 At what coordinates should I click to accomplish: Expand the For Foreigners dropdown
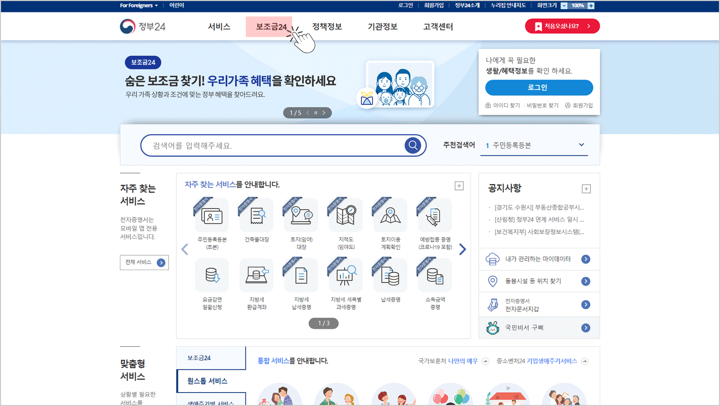tap(139, 6)
